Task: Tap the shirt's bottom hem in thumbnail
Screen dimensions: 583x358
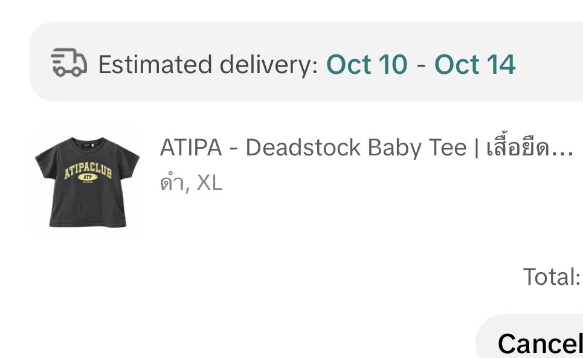Action: pyautogui.click(x=88, y=223)
